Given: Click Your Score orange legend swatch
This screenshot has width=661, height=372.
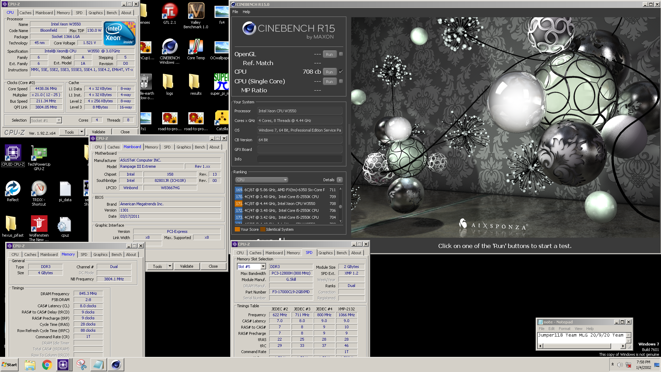Looking at the screenshot, I should (237, 229).
